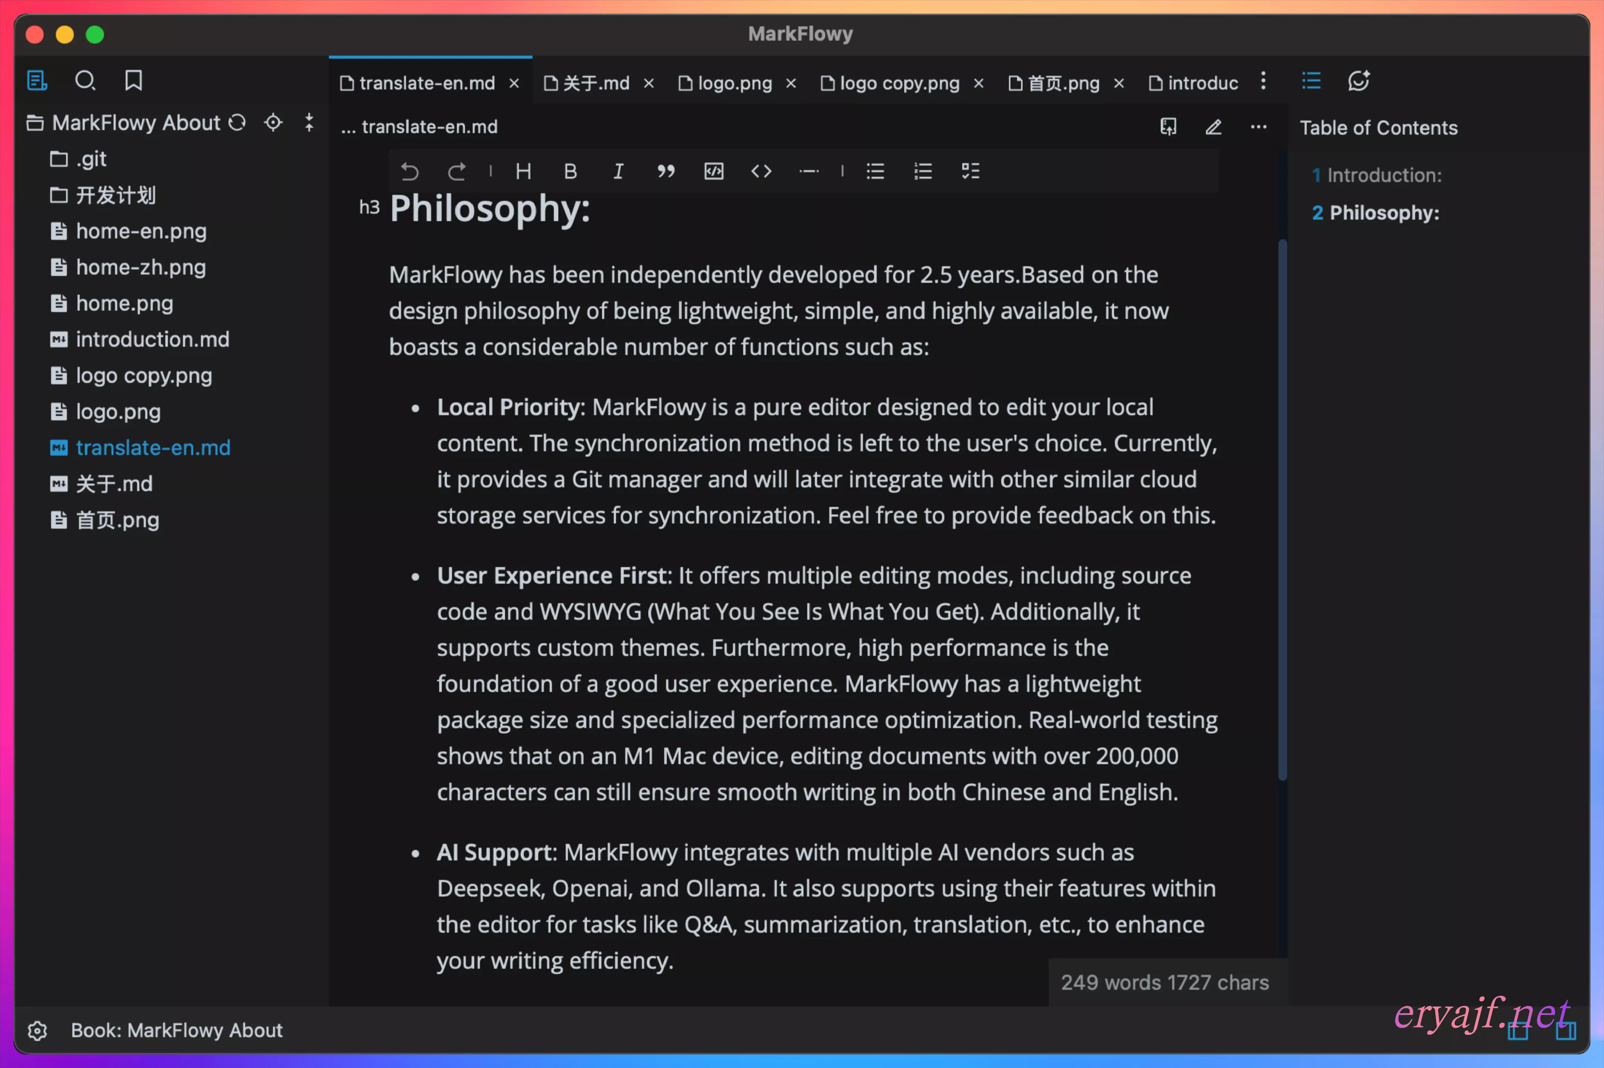Insert a bullet list
Viewport: 1604px width, 1068px height.
[876, 171]
